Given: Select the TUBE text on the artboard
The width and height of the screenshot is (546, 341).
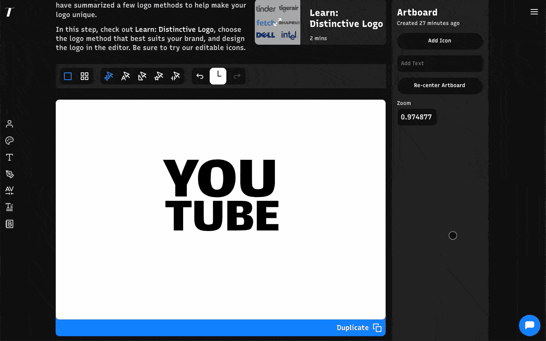Looking at the screenshot, I should tap(222, 216).
